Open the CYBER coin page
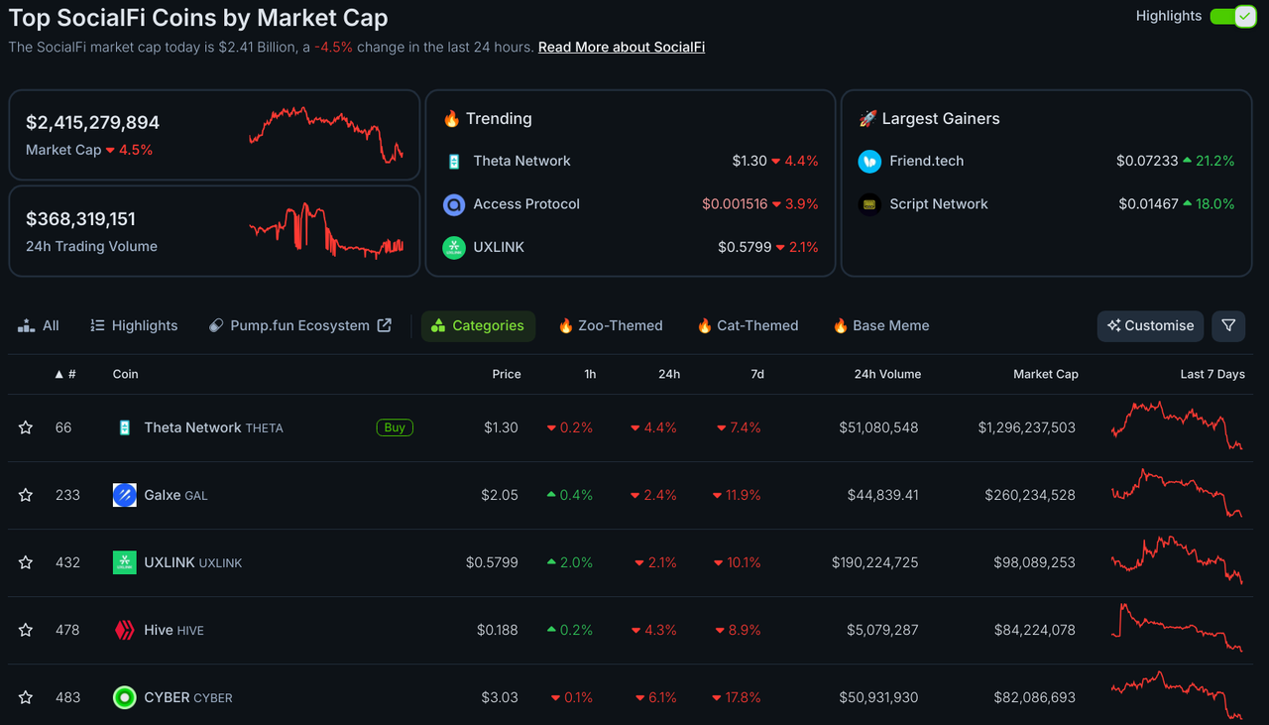The height and width of the screenshot is (725, 1269). tap(188, 697)
